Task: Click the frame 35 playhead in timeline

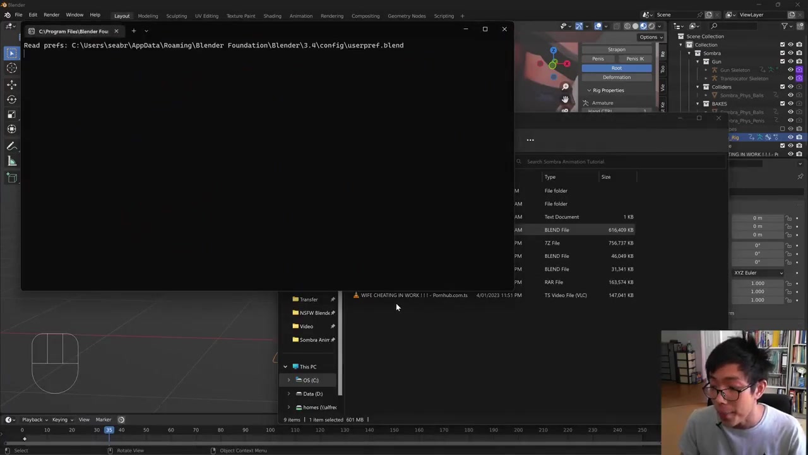Action: [109, 430]
